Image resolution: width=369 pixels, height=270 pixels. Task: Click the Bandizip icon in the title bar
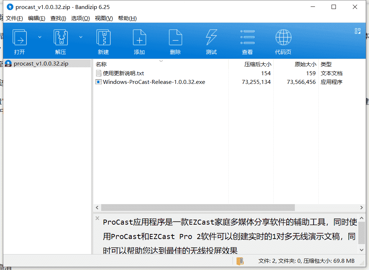10,7
